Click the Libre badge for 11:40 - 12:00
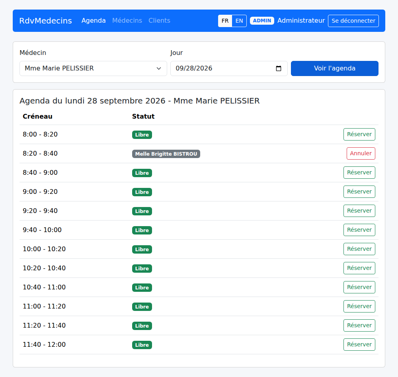 coord(142,345)
